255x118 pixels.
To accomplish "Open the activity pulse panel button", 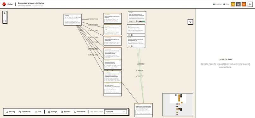I will 190,22.
